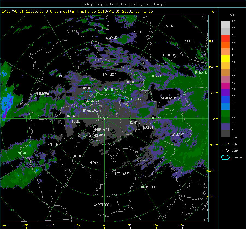Click the dark gray -20 dBZ swatch

tap(225, 134)
